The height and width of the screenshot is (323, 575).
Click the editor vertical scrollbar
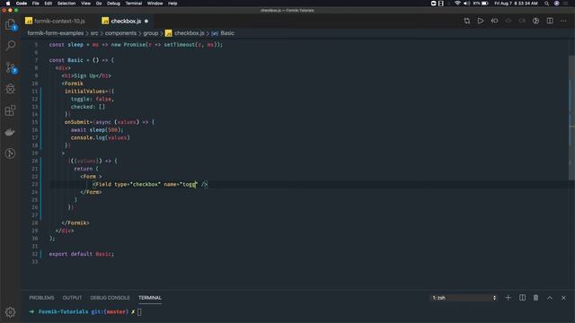click(x=572, y=118)
